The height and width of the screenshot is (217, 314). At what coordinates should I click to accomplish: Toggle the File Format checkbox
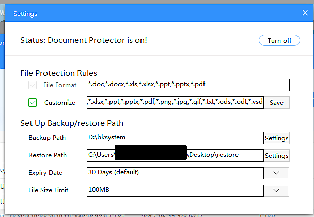coord(33,85)
